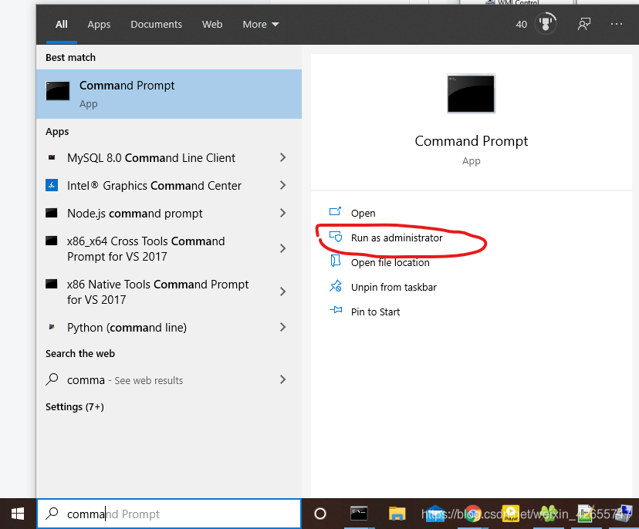Choose Pin to Start
Viewport: 639px width, 529px height.
[x=375, y=312]
